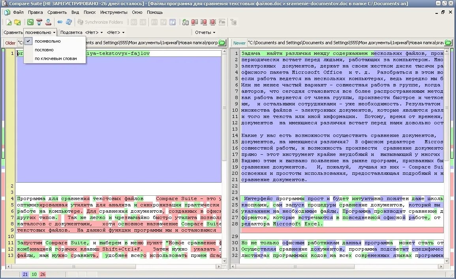The height and width of the screenshot is (279, 456).
Task: Open the Помощь menu
Action: (x=155, y=12)
